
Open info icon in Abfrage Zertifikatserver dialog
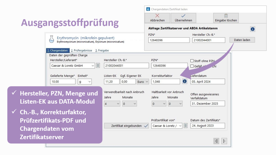click(x=252, y=29)
